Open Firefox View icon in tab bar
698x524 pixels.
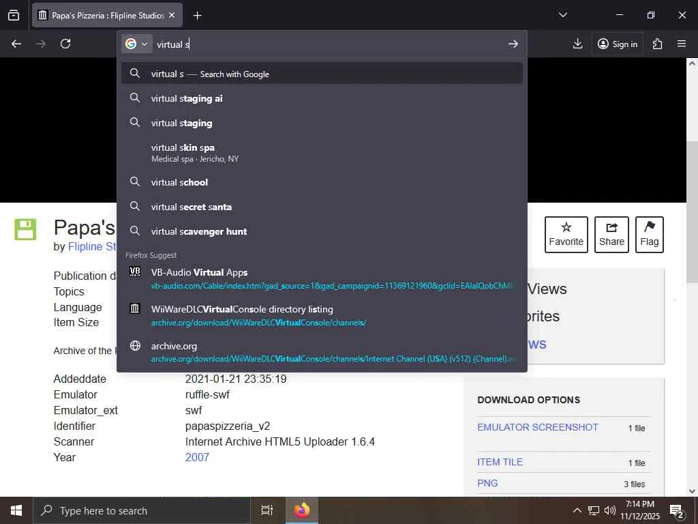click(14, 15)
